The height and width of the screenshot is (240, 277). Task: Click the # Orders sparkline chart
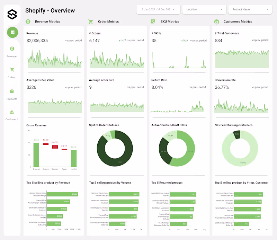click(117, 59)
